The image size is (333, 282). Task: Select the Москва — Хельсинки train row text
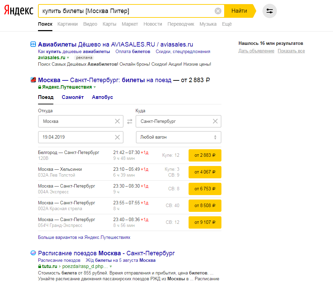[x=60, y=169]
